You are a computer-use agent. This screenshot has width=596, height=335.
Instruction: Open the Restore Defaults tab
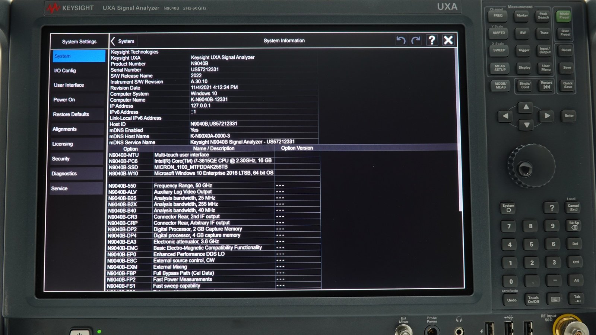(x=77, y=115)
